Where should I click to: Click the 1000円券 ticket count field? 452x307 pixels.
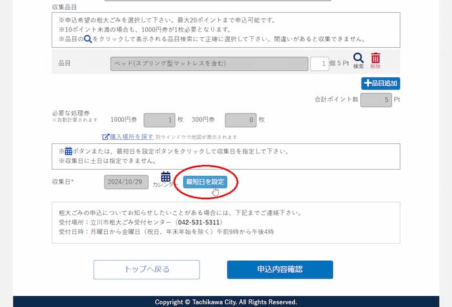pos(159,120)
